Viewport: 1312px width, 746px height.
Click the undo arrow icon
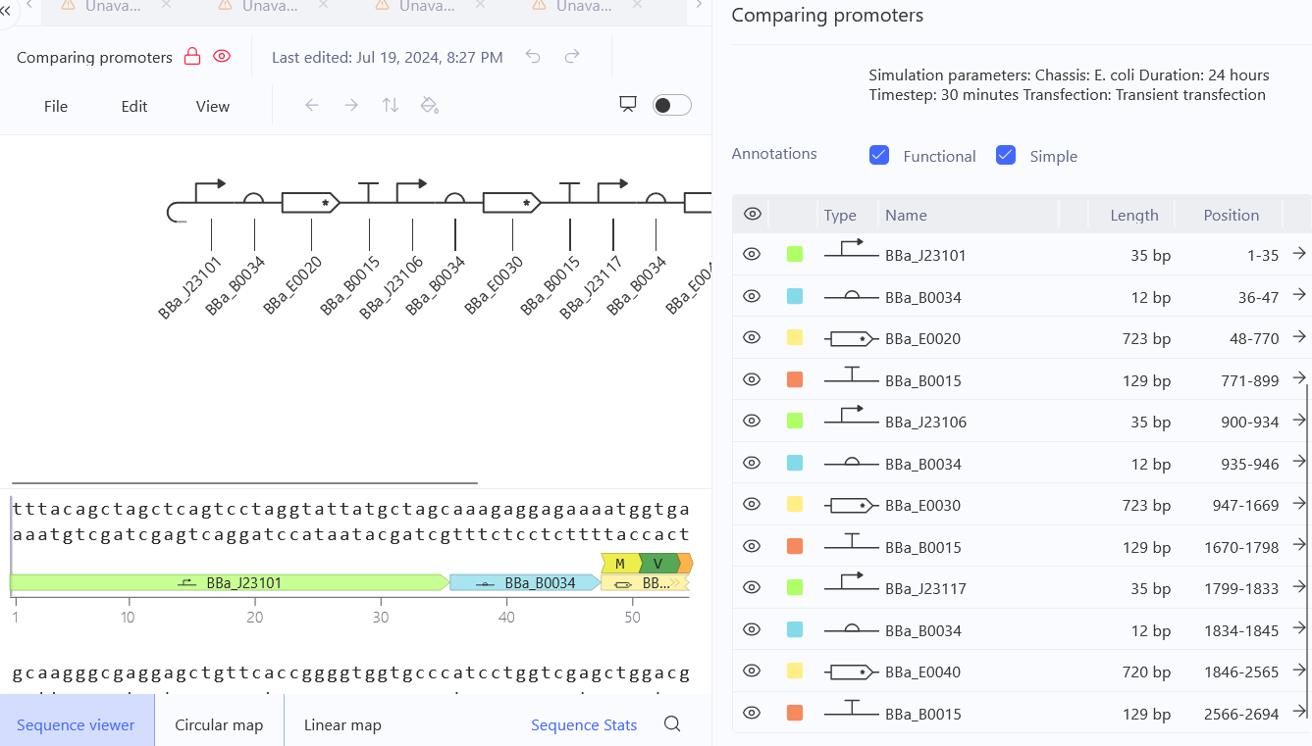click(533, 57)
